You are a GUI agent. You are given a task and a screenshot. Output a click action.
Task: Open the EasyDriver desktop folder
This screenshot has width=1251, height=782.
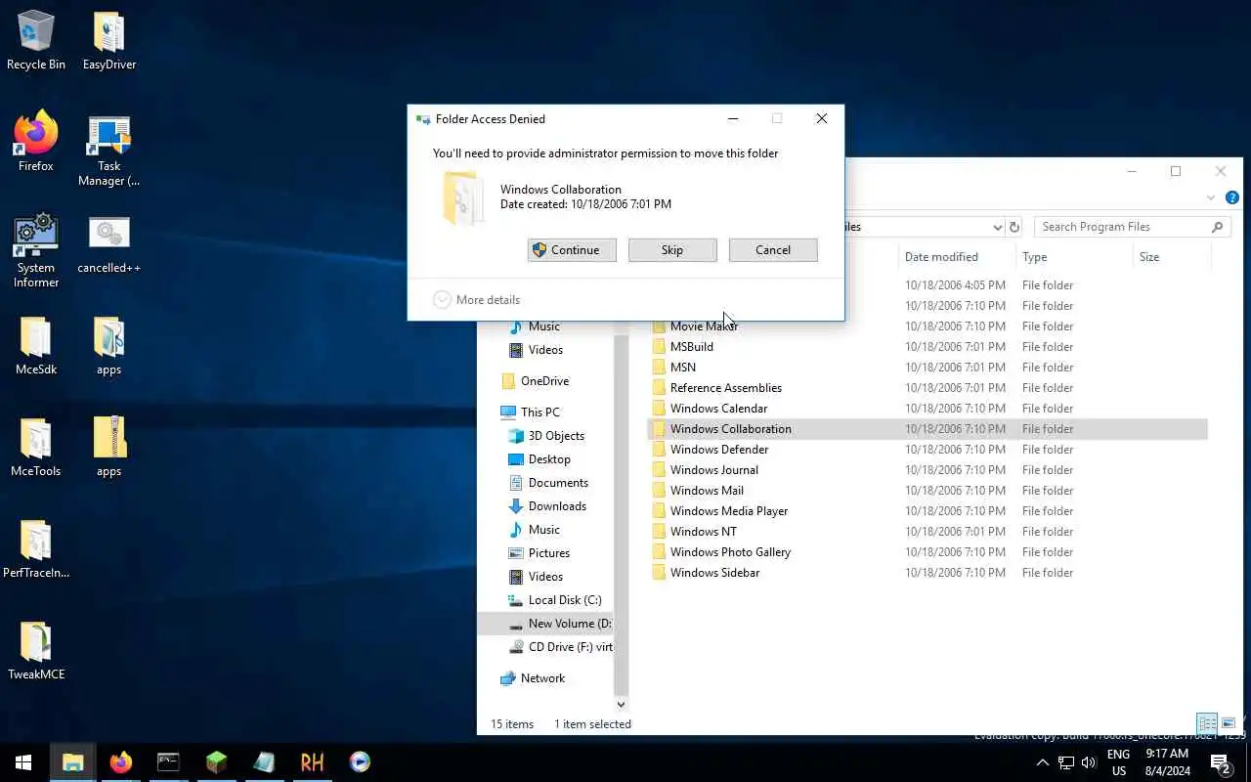click(x=109, y=41)
